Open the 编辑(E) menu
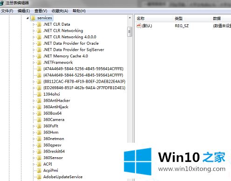 point(24,11)
